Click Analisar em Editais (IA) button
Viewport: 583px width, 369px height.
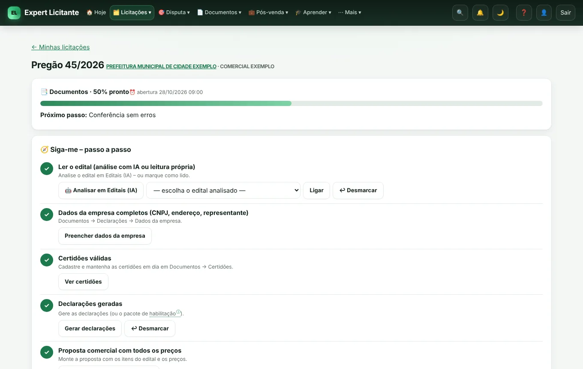[x=101, y=191]
